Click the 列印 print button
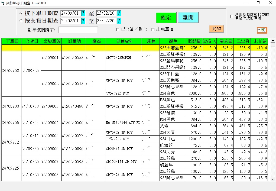This screenshot has width=276, height=191. tap(216, 29)
